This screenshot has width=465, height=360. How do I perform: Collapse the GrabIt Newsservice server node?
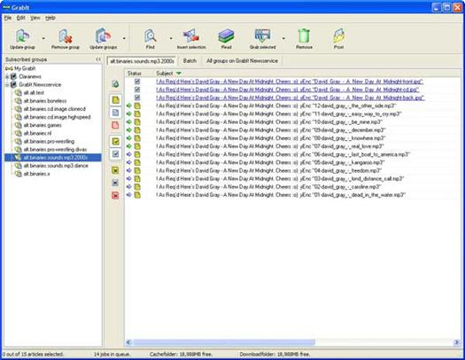pyautogui.click(x=7, y=85)
